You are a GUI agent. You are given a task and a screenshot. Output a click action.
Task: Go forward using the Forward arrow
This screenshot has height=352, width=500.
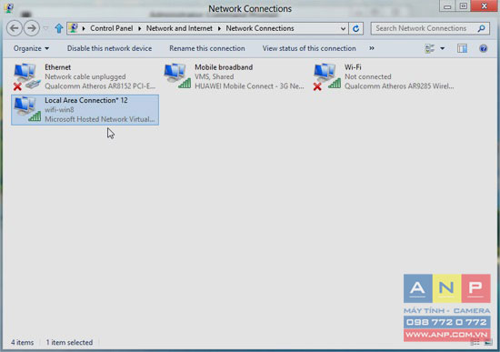click(32, 28)
